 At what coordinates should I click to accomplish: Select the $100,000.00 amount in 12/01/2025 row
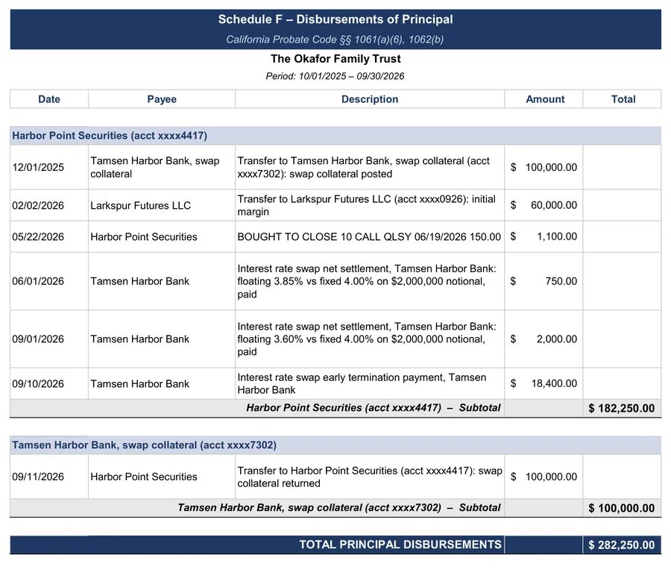544,167
